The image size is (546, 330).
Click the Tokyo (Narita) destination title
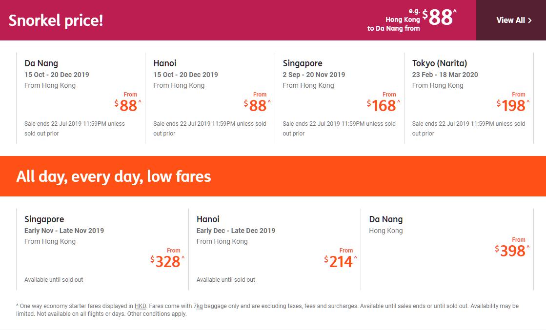440,63
